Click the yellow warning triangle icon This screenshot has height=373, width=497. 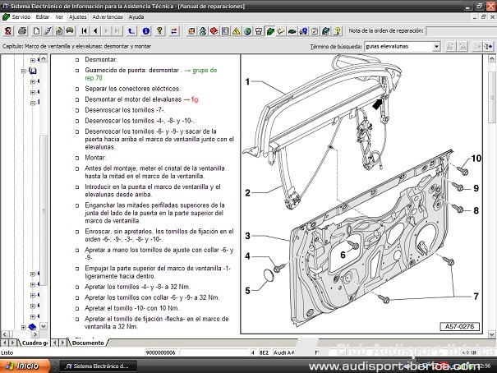236,30
